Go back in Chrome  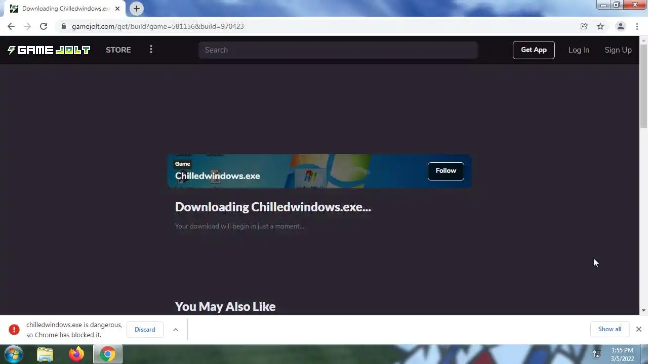pos(11,26)
